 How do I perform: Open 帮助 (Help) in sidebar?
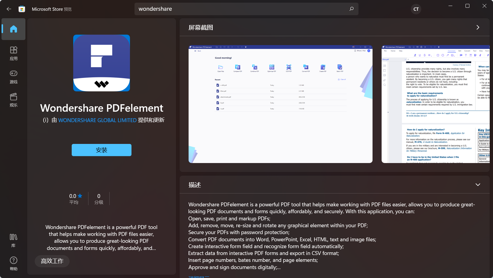click(x=13, y=264)
